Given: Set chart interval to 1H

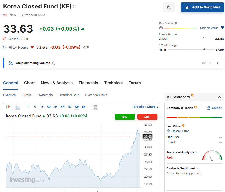Looking at the screenshot, I should pos(56,107).
